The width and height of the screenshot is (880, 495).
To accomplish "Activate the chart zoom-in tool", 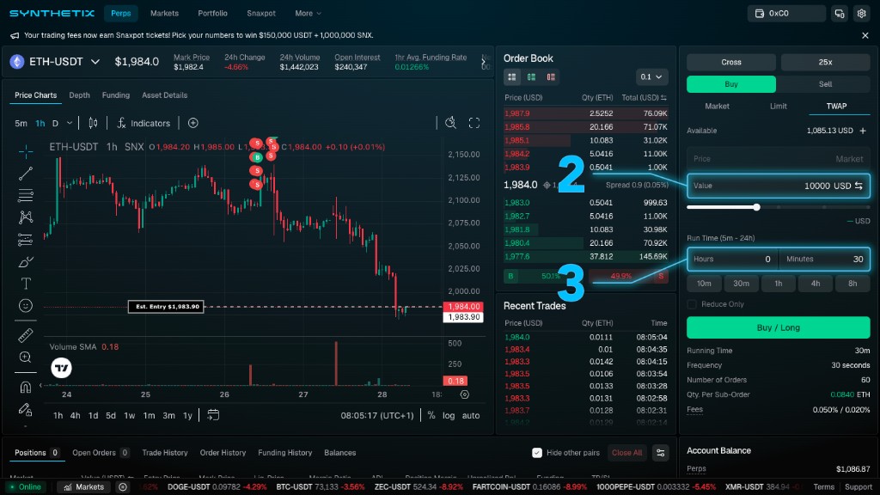I will click(x=26, y=357).
